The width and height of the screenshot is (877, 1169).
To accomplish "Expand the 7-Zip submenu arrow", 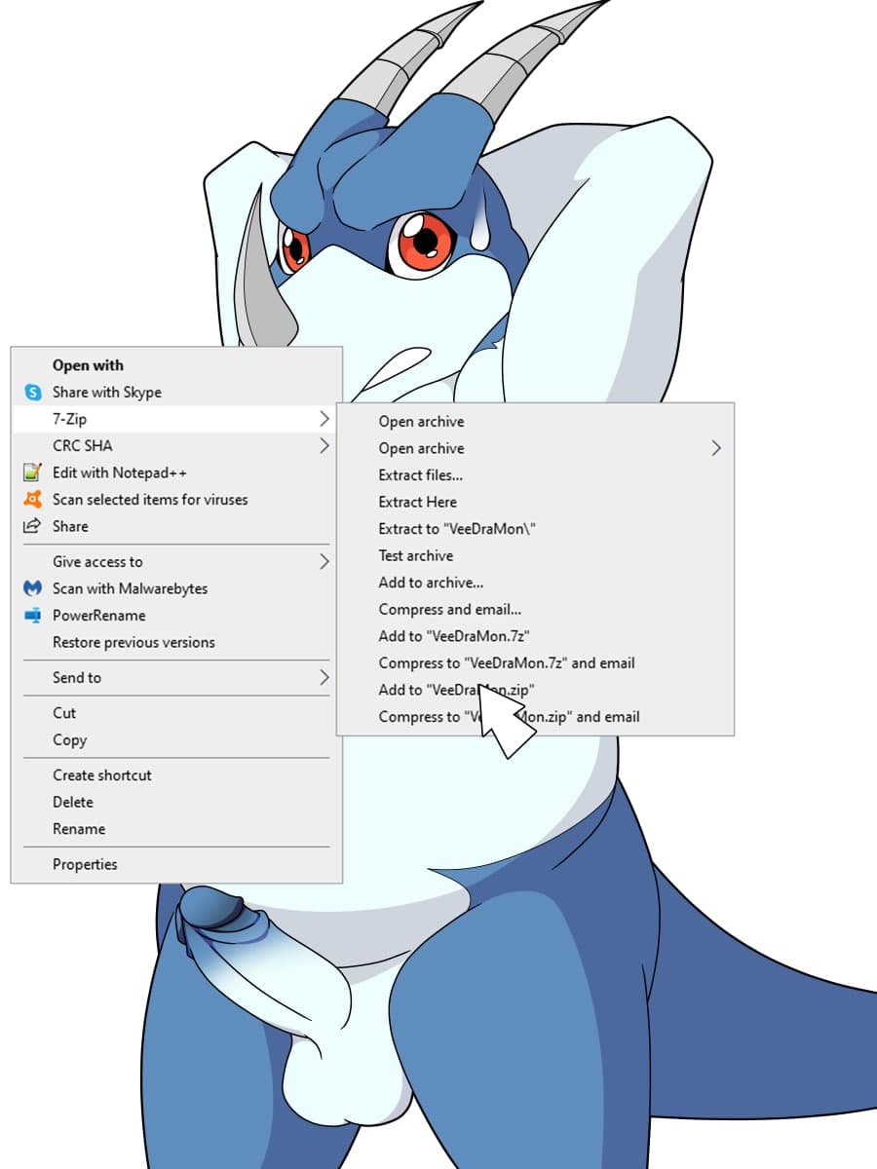I will pyautogui.click(x=324, y=419).
